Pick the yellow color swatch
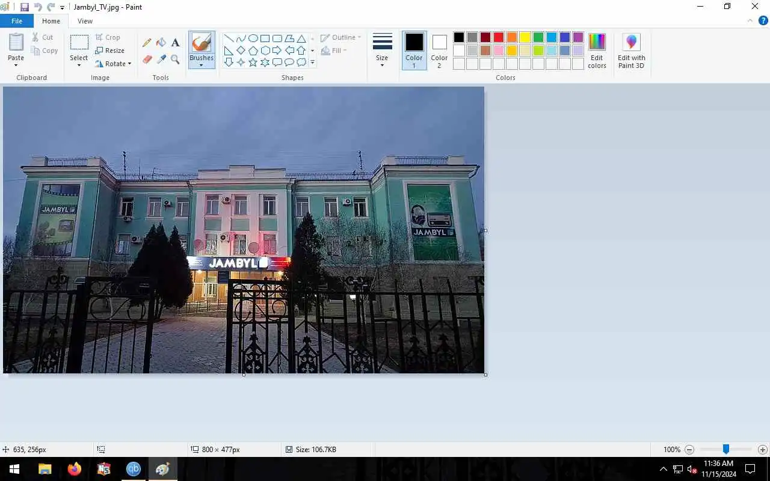The height and width of the screenshot is (481, 770). 525,37
